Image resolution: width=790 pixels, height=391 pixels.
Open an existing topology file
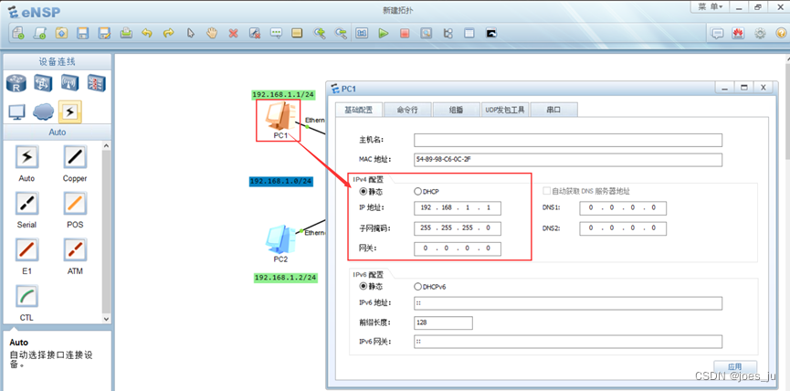(x=61, y=33)
